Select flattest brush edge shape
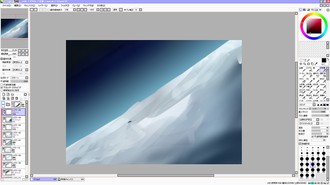Image resolution: width=330 pixels, height=185 pixels. tap(327, 105)
